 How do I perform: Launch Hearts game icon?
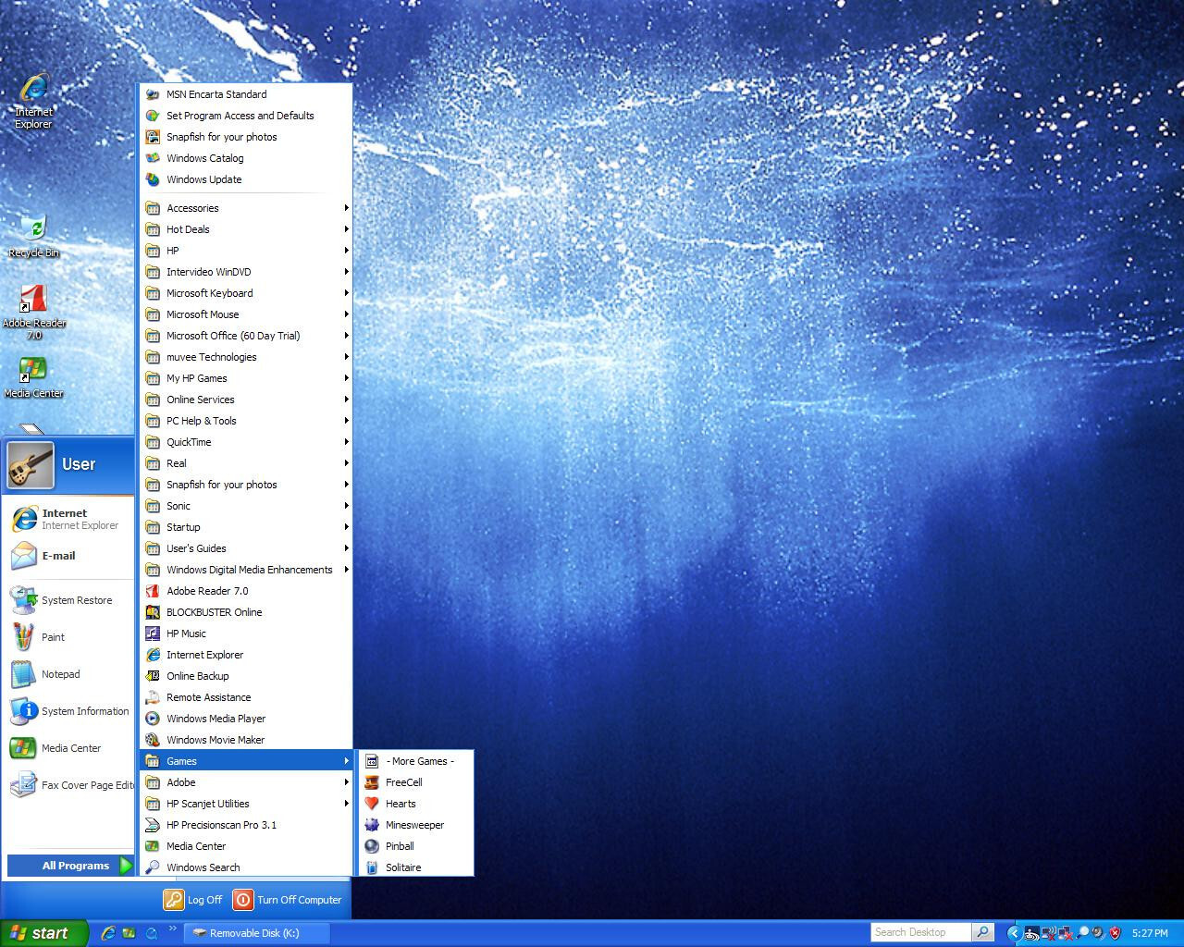tap(372, 804)
